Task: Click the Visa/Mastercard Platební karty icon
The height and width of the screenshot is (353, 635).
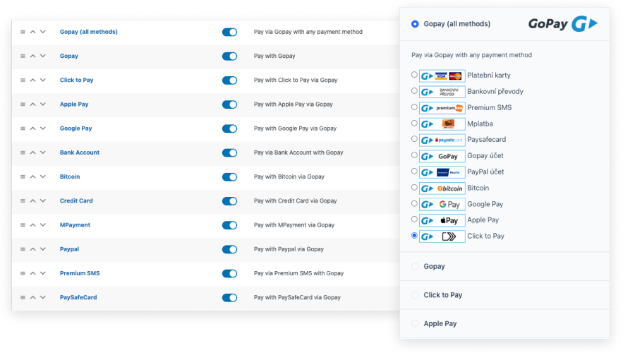Action: coord(442,76)
